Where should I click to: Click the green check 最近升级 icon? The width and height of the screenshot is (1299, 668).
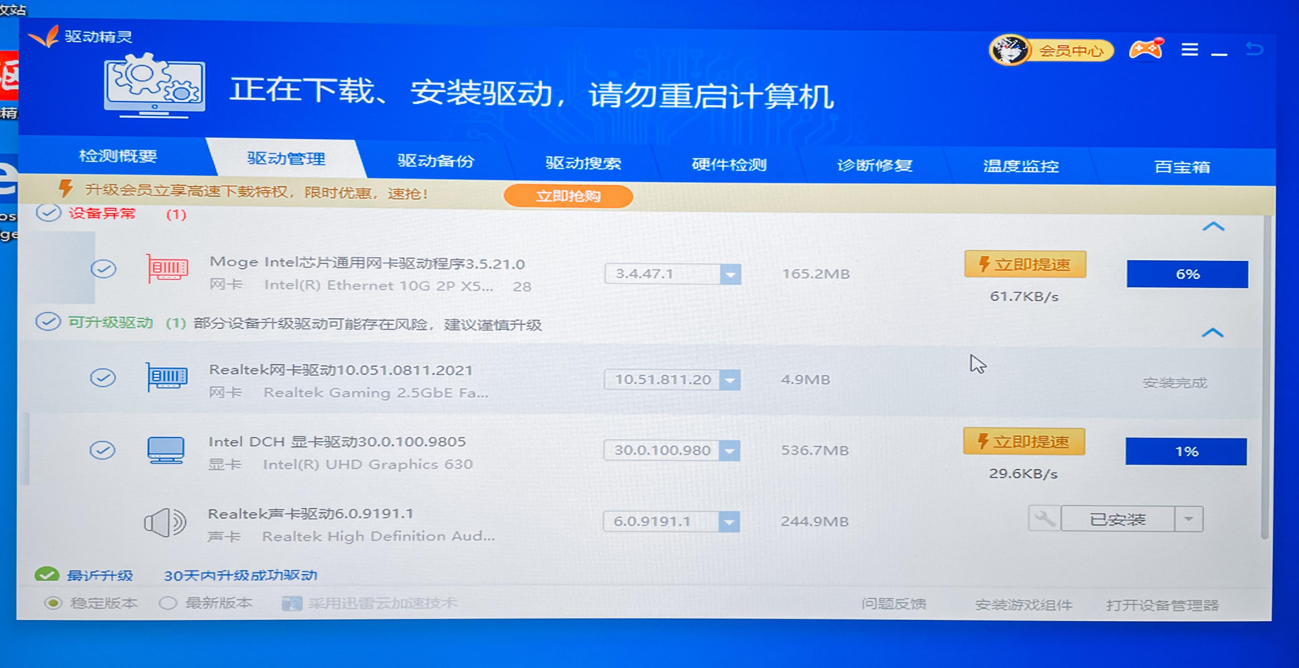[x=47, y=575]
